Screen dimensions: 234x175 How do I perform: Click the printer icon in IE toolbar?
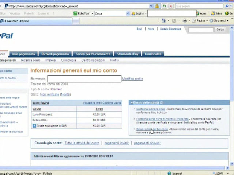click(185, 20)
